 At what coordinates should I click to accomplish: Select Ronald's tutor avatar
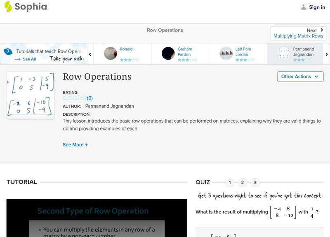(111, 54)
